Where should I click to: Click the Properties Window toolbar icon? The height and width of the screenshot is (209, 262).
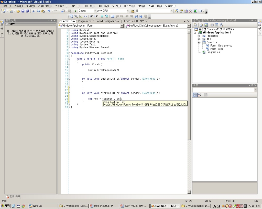[x=181, y=11]
